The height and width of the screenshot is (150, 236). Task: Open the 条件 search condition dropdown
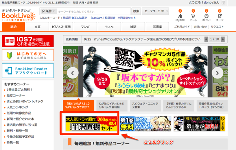tap(48, 11)
